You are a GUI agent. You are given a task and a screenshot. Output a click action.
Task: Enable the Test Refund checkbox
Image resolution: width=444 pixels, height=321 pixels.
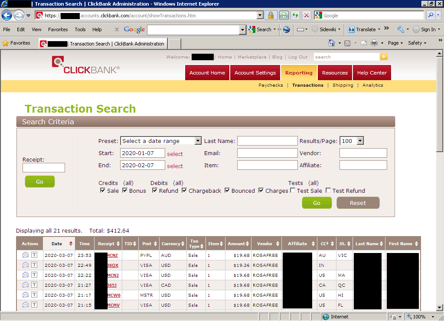pos(328,191)
